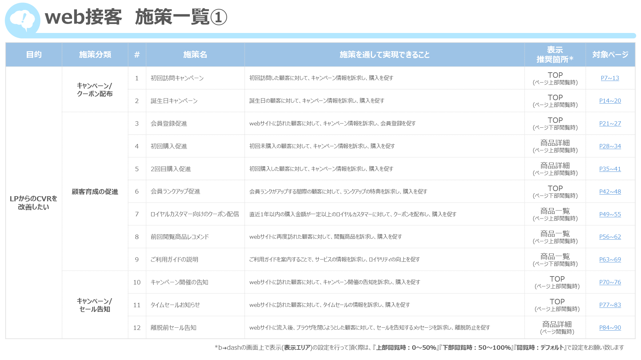Click description ending 離脱防止を促す

click(x=370, y=328)
